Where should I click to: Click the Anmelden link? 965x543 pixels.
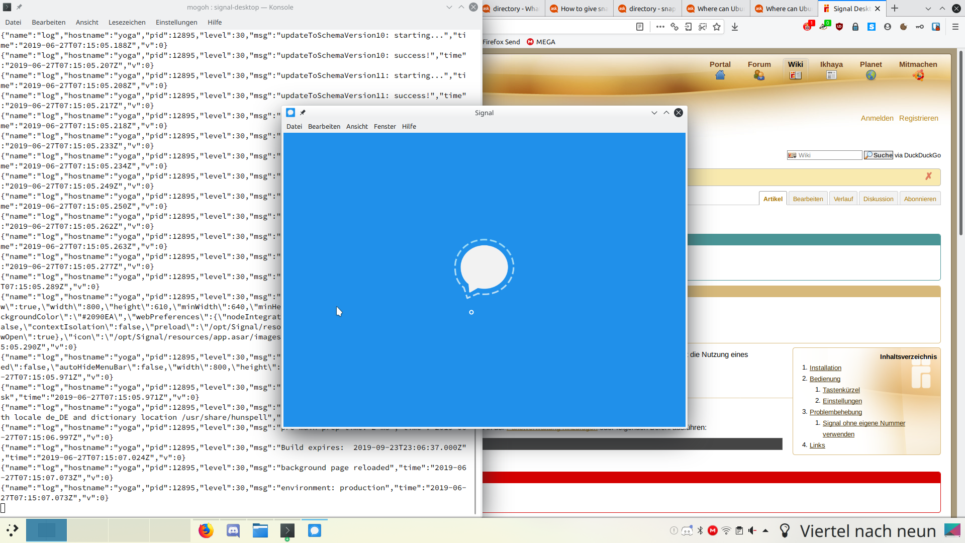click(x=878, y=118)
